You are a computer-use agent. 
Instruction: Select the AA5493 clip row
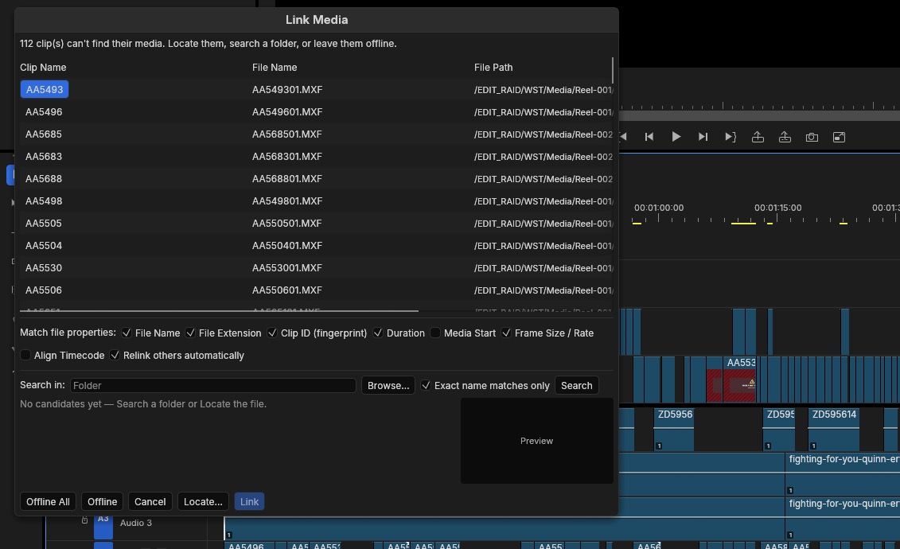(316, 89)
